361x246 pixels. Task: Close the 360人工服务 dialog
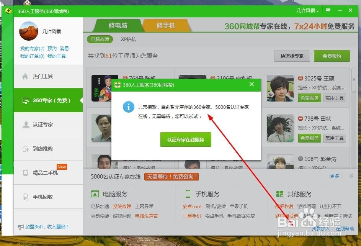pyautogui.click(x=252, y=84)
